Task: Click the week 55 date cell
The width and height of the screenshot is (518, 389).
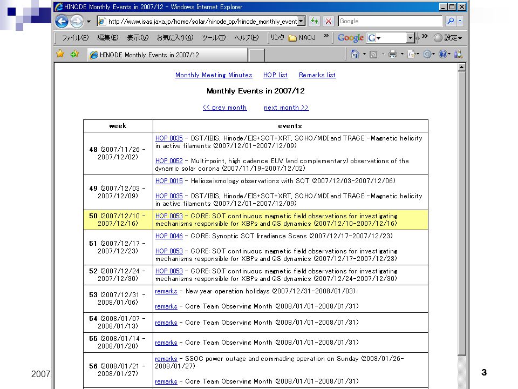Action: (x=118, y=343)
